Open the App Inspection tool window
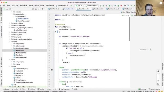 pyautogui.click(x=64, y=89)
